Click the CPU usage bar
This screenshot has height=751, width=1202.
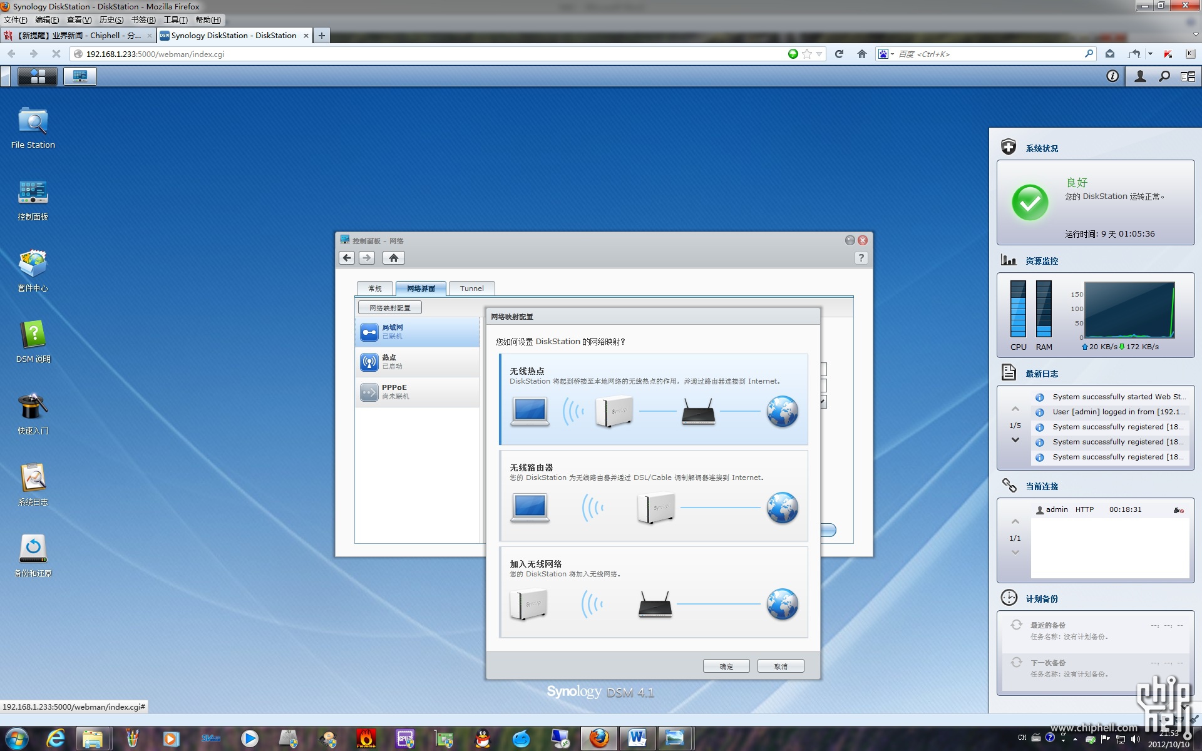1018,309
